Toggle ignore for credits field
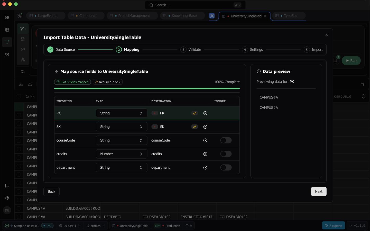 (226, 154)
